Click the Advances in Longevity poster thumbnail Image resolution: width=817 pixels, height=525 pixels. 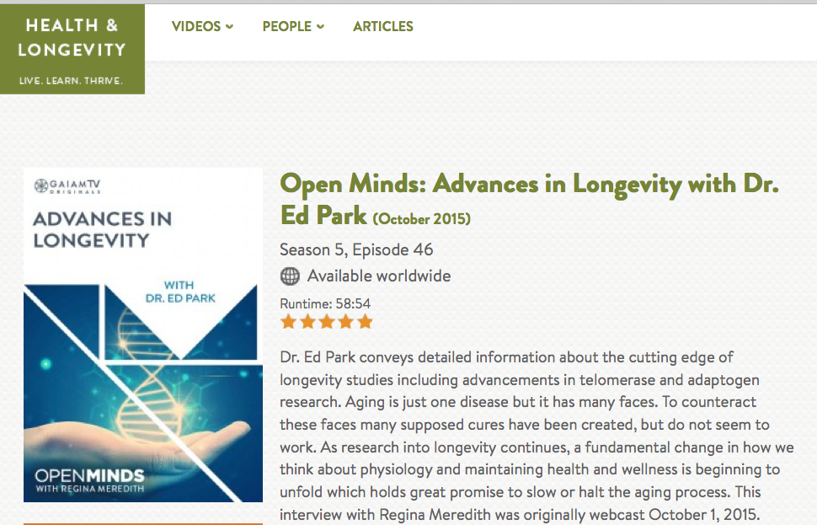[x=143, y=335]
